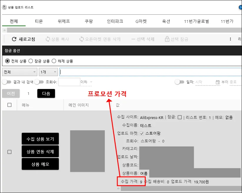
Task: Click the 메뉴 column header
Action: coord(26,105)
